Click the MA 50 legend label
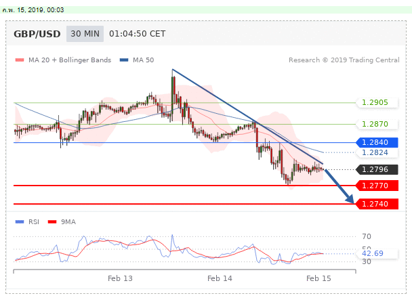 (x=143, y=60)
